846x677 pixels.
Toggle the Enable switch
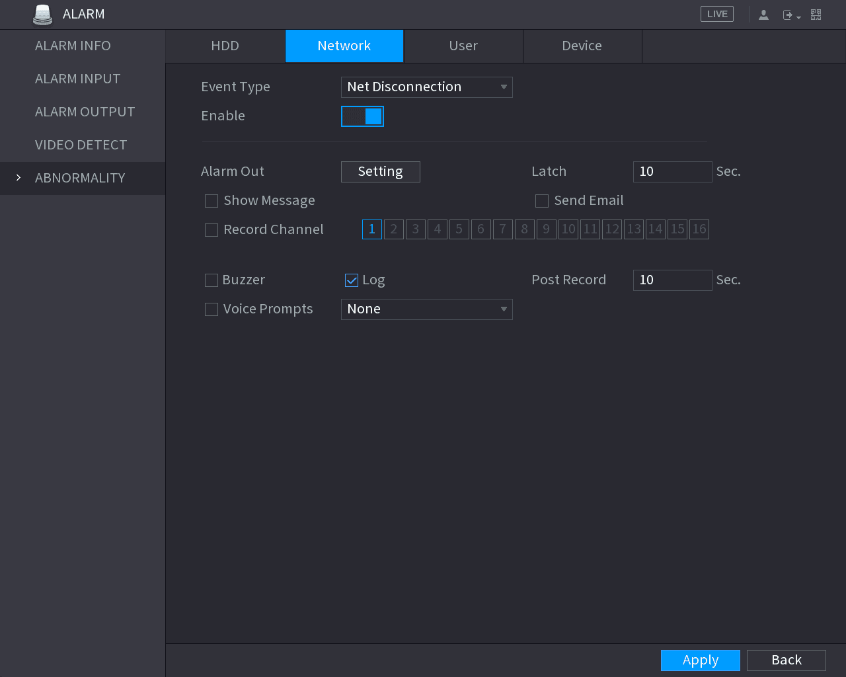(x=362, y=116)
